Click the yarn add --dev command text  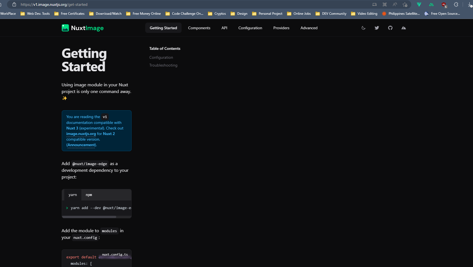coord(101,208)
